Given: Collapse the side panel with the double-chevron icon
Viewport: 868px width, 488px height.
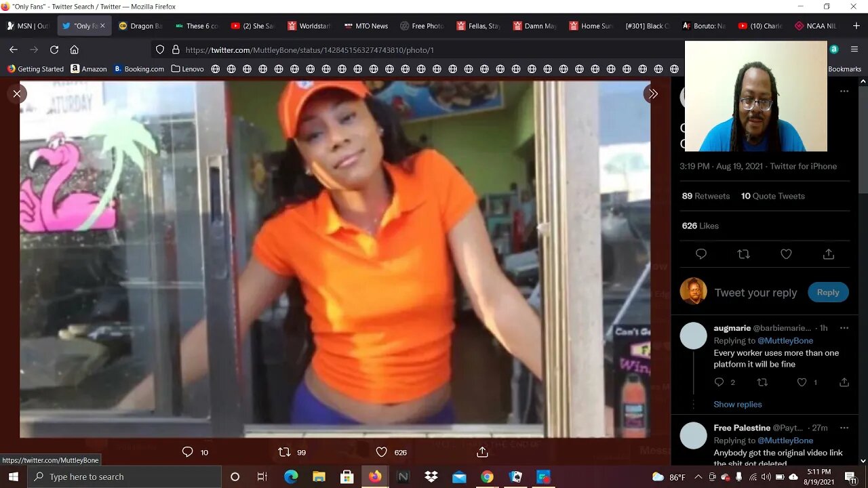Looking at the screenshot, I should [x=652, y=94].
